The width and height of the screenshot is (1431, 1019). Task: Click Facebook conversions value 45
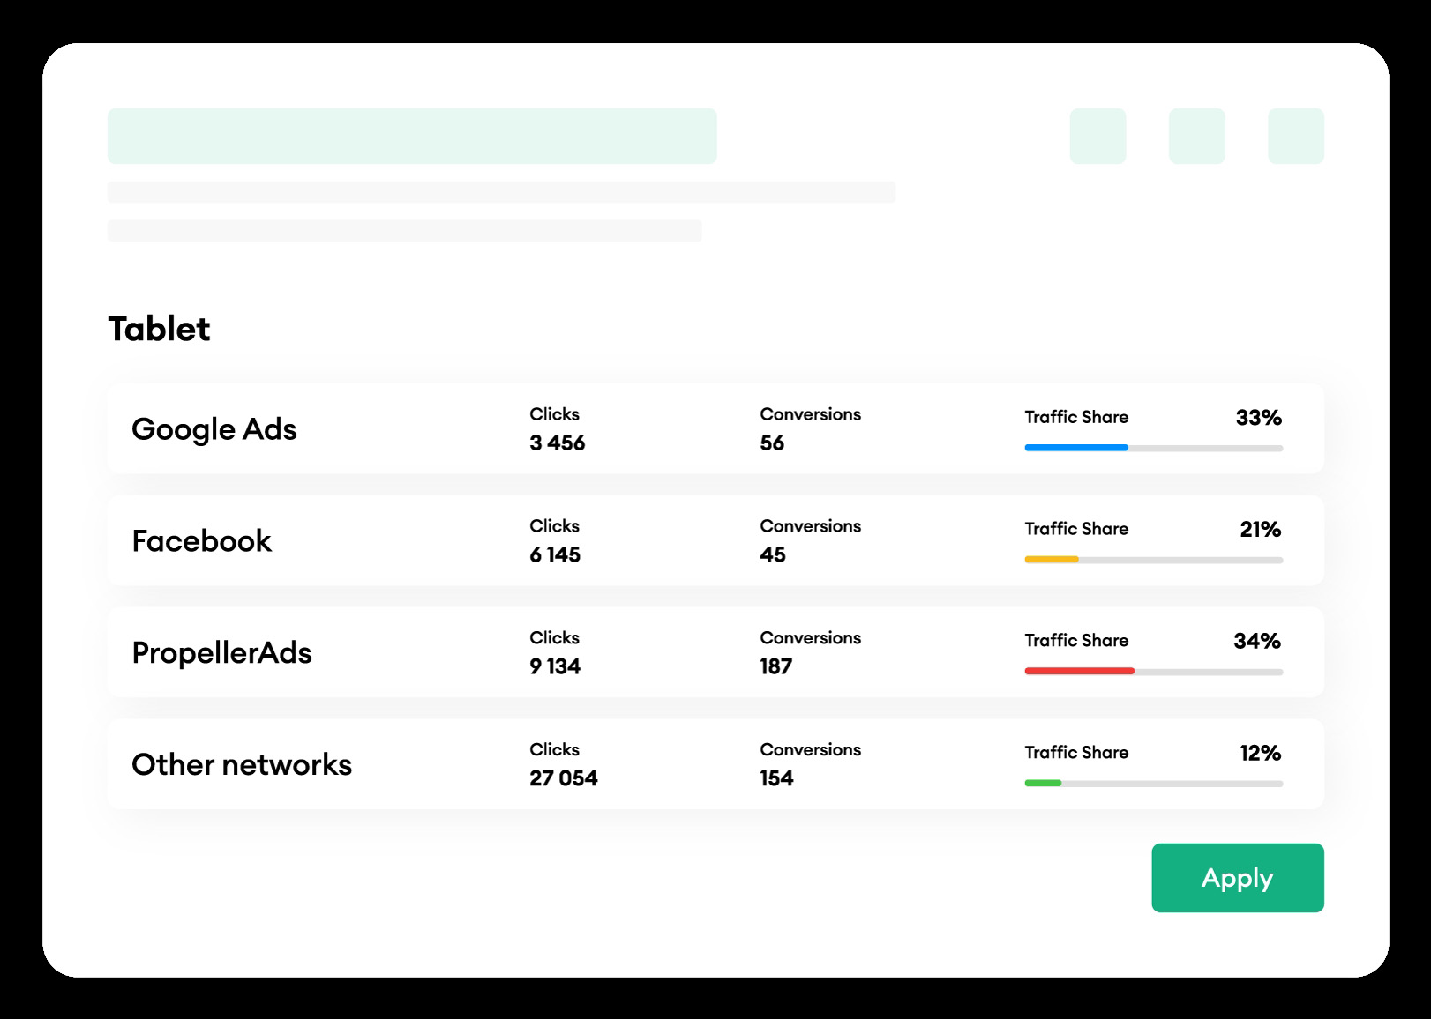(773, 554)
